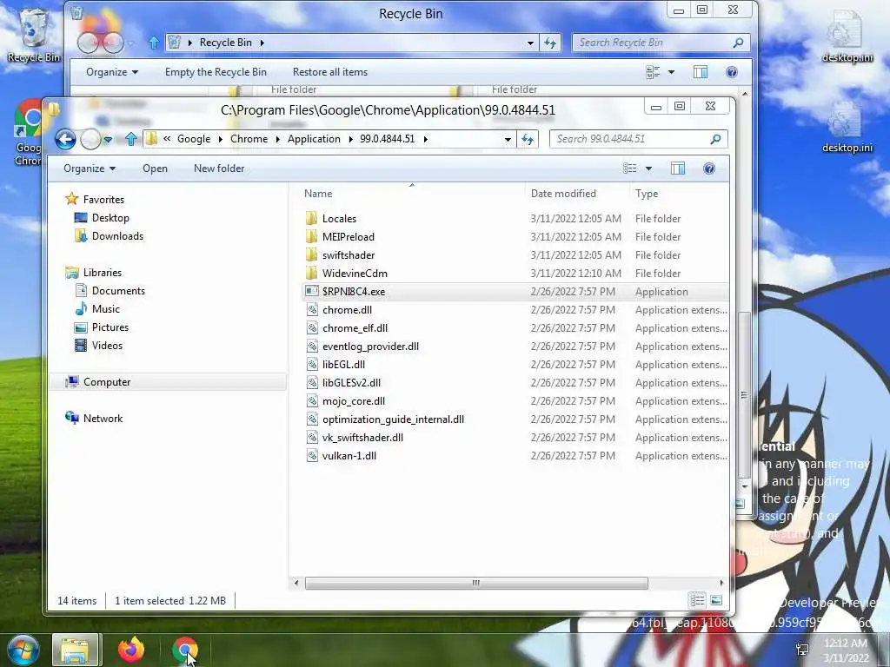Viewport: 890px width, 667px height.
Task: Click Open in the toolbar
Action: coord(155,168)
